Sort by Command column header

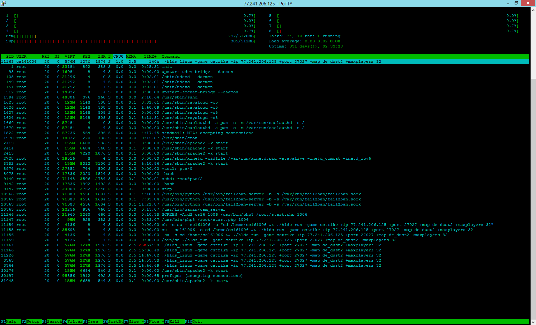pos(171,56)
